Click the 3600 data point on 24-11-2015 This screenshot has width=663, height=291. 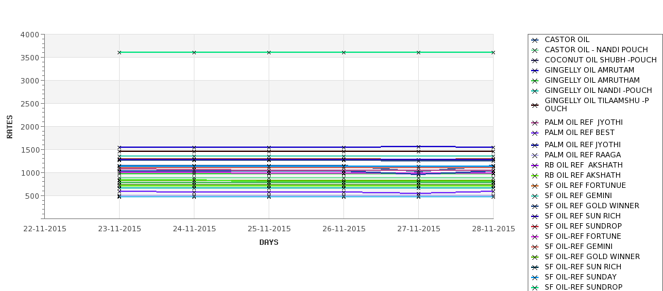click(194, 52)
